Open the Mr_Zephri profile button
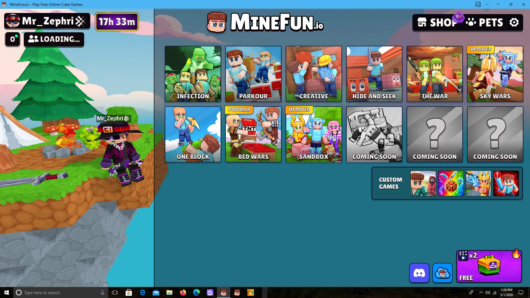530x298 pixels. click(x=47, y=21)
